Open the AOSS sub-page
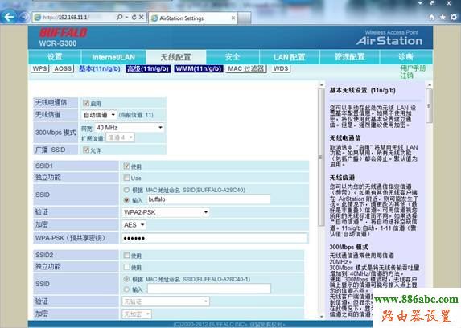 pyautogui.click(x=63, y=69)
